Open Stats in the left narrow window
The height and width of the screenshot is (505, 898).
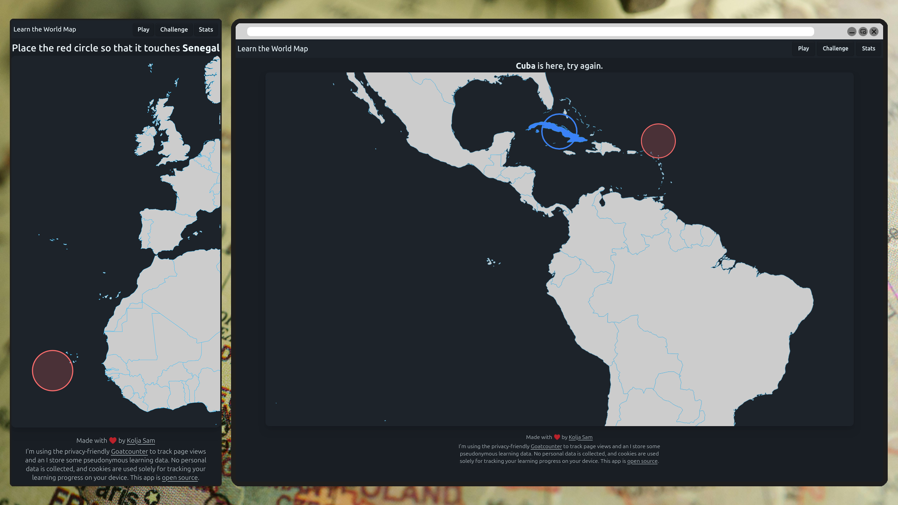206,29
